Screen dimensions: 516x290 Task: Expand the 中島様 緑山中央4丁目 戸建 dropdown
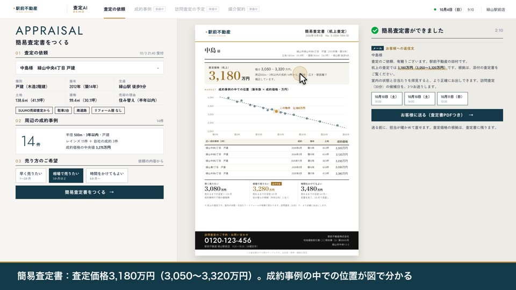pos(90,68)
